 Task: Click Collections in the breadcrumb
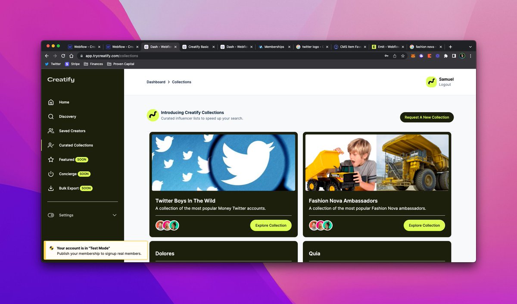point(181,82)
